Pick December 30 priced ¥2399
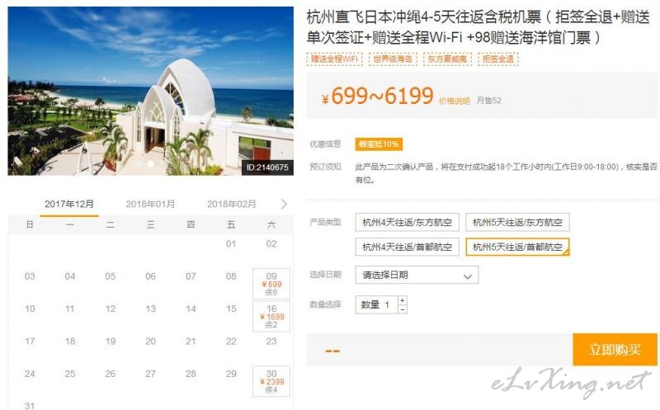Viewport: 660px width, 410px height. pos(271,381)
